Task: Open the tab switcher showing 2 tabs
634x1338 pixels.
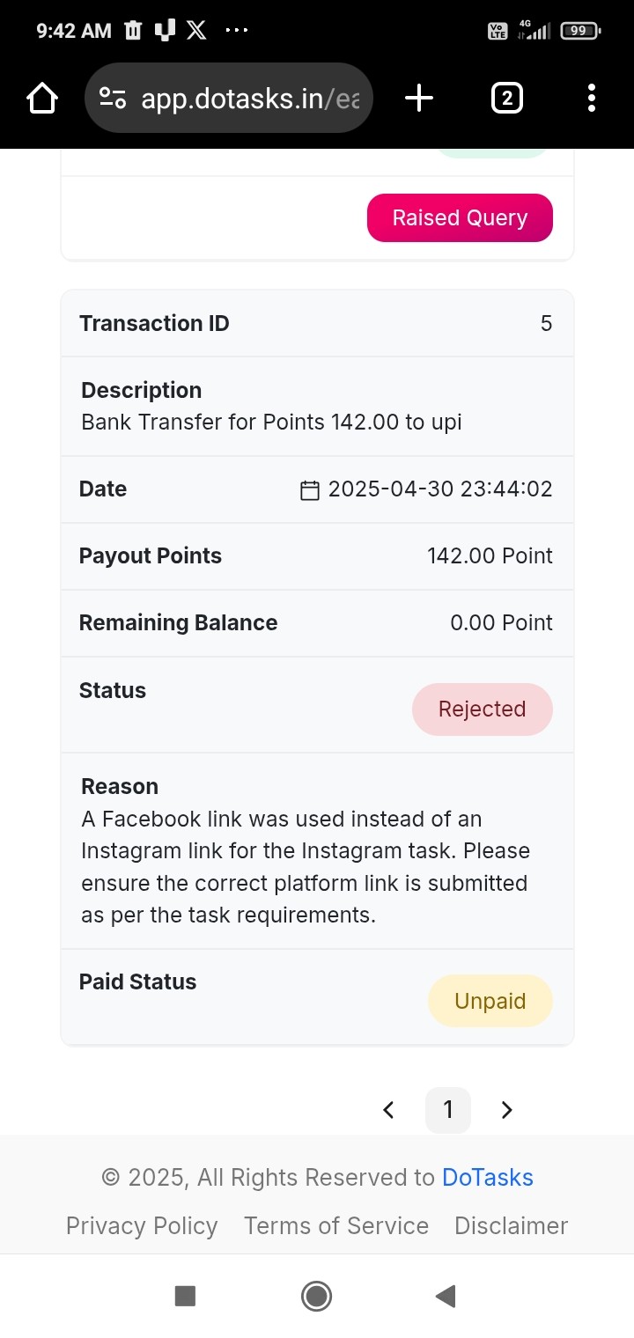Action: click(x=506, y=99)
